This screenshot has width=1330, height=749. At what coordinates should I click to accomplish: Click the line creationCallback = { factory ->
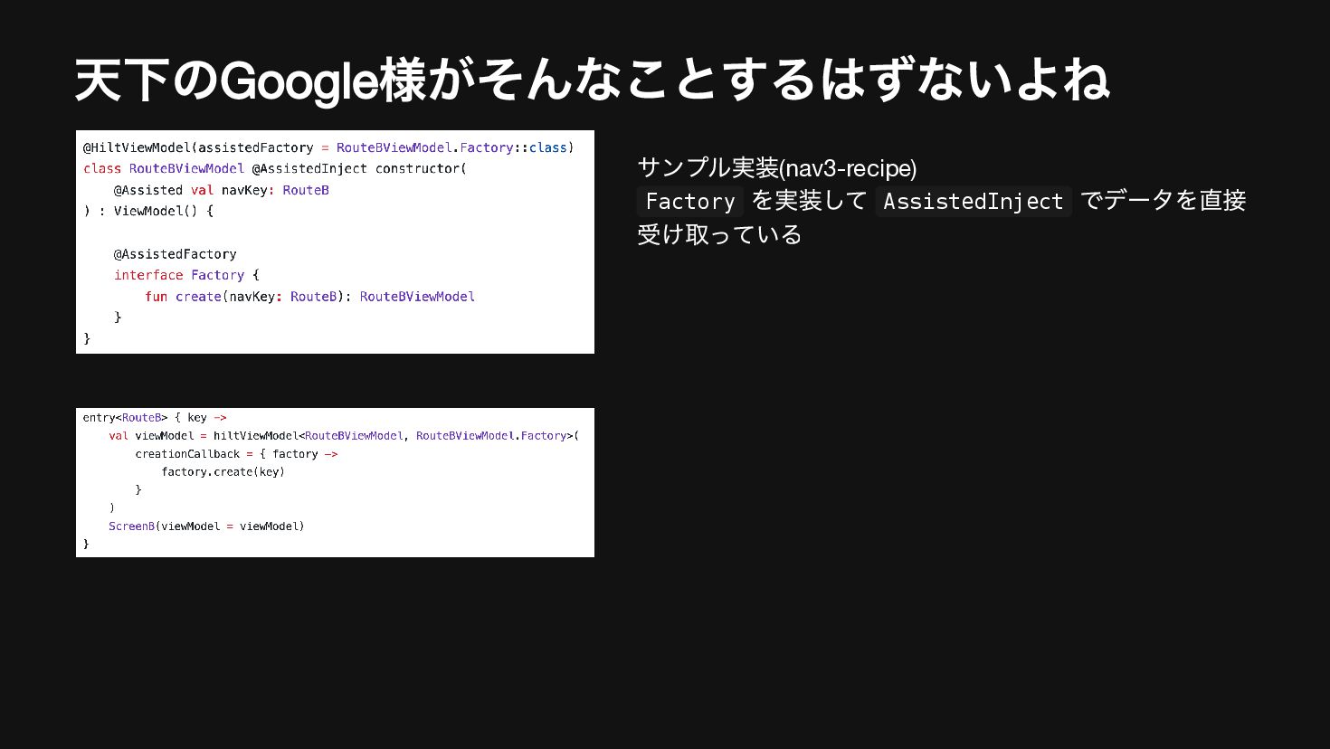click(x=236, y=454)
